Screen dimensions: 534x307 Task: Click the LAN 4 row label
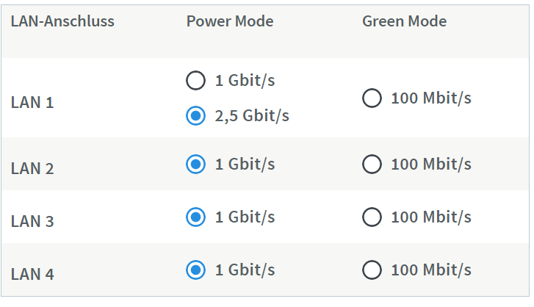(x=32, y=275)
